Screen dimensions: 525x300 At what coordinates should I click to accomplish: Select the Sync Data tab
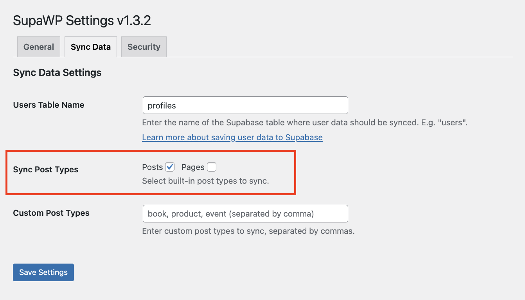click(x=90, y=47)
